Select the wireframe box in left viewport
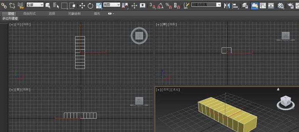Screen dimensions: 299x132 pyautogui.click(x=80, y=115)
